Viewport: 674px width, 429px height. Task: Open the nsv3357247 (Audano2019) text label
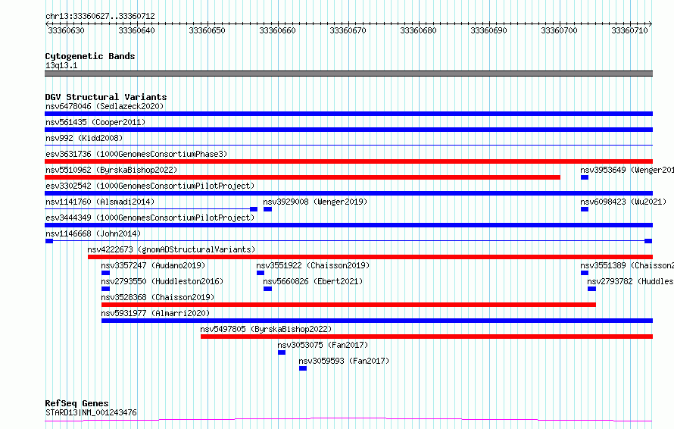(x=153, y=265)
